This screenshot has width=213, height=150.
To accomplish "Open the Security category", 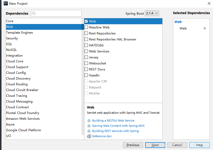I will point(44,38).
